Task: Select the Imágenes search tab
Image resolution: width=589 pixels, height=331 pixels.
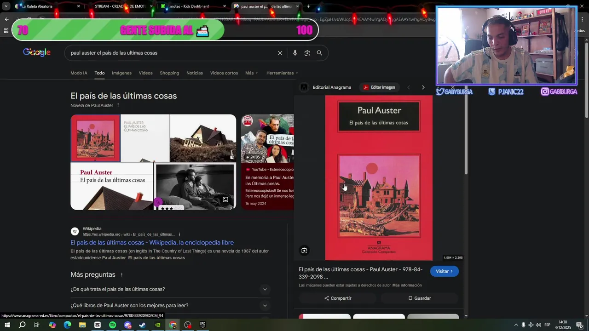Action: [121, 73]
